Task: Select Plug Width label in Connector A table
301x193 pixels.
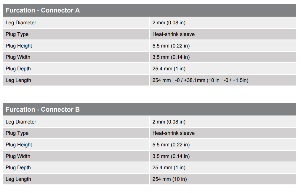Action: (18, 57)
